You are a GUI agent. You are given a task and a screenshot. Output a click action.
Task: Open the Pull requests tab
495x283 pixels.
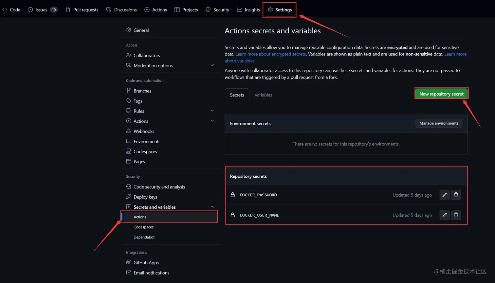click(x=82, y=10)
